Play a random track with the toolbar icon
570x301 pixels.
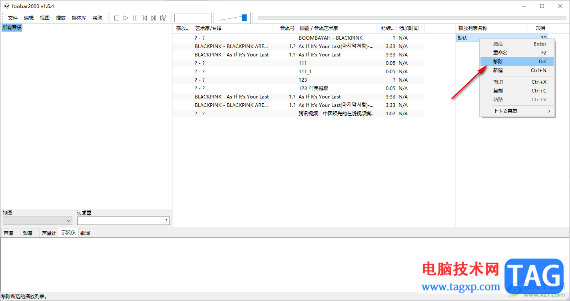(163, 18)
